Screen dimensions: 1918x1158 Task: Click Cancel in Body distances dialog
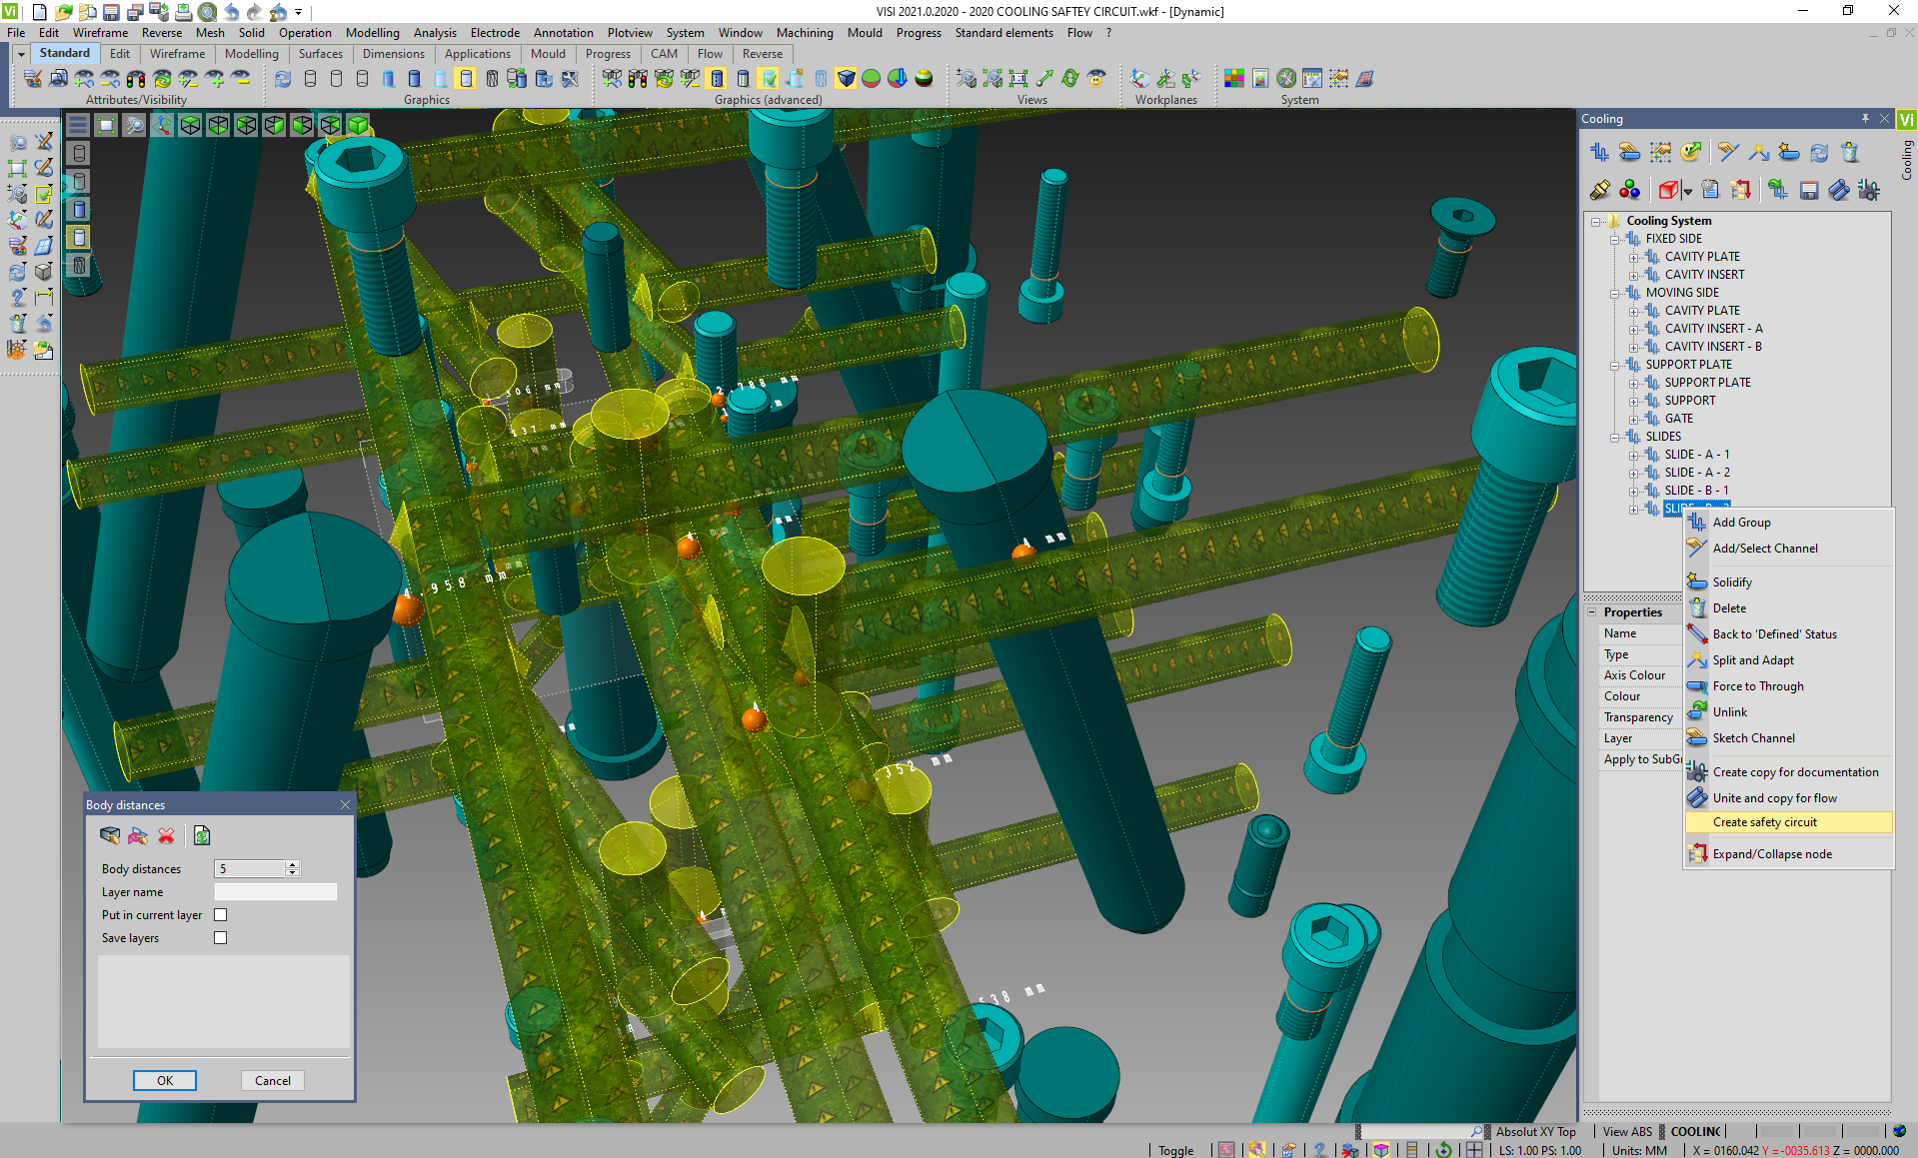(x=273, y=1081)
